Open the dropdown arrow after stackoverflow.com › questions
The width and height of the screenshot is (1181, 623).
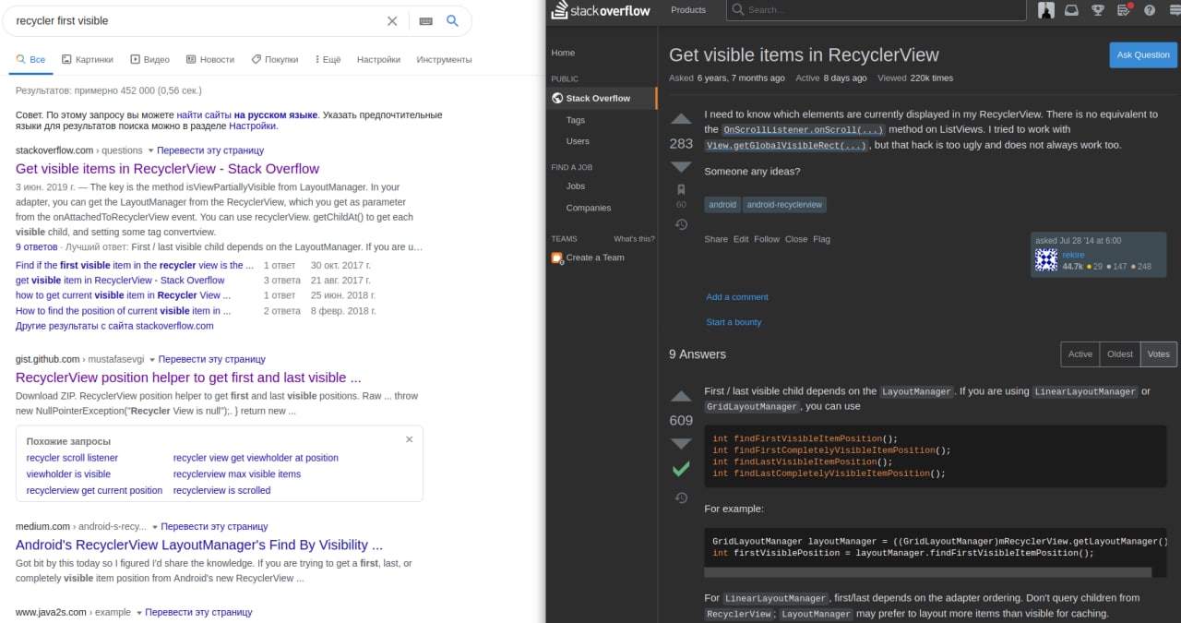(x=150, y=150)
